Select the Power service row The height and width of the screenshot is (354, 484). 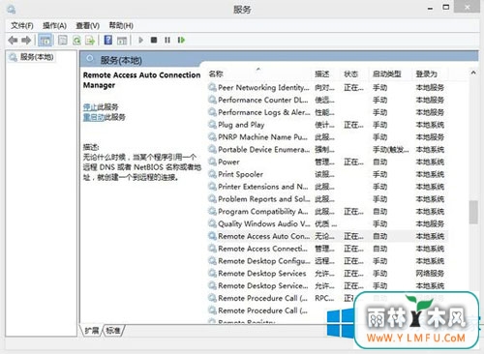(327, 162)
